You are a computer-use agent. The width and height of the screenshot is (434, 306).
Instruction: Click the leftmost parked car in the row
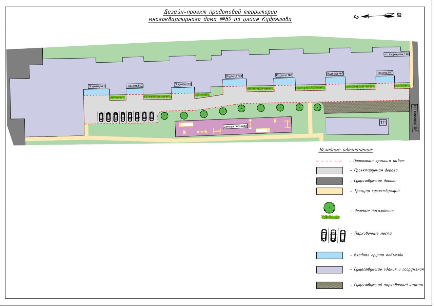point(101,117)
